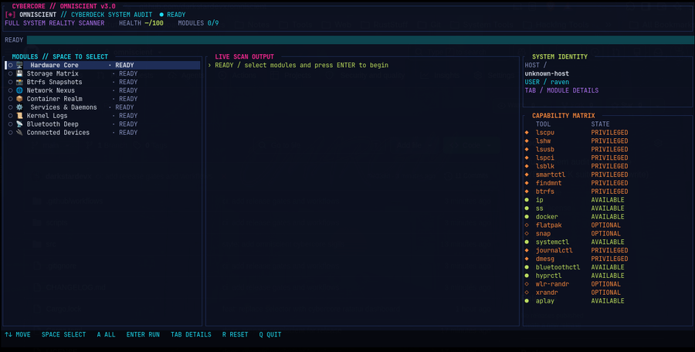Click the hollow diamond marker beside flatpak
The image size is (695, 352).
coord(527,225)
